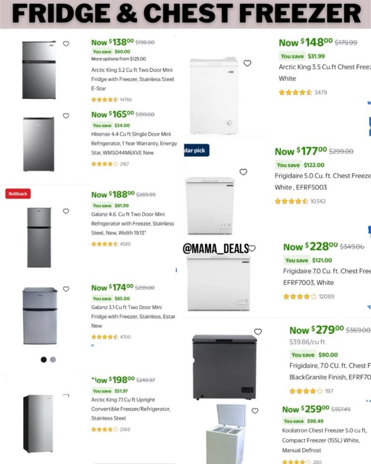Click heart icon on Hisense 4.4 mini refrigerator

pyautogui.click(x=66, y=116)
